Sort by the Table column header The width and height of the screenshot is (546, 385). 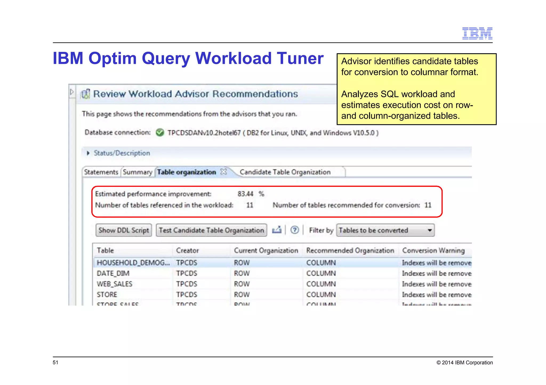coord(105,250)
